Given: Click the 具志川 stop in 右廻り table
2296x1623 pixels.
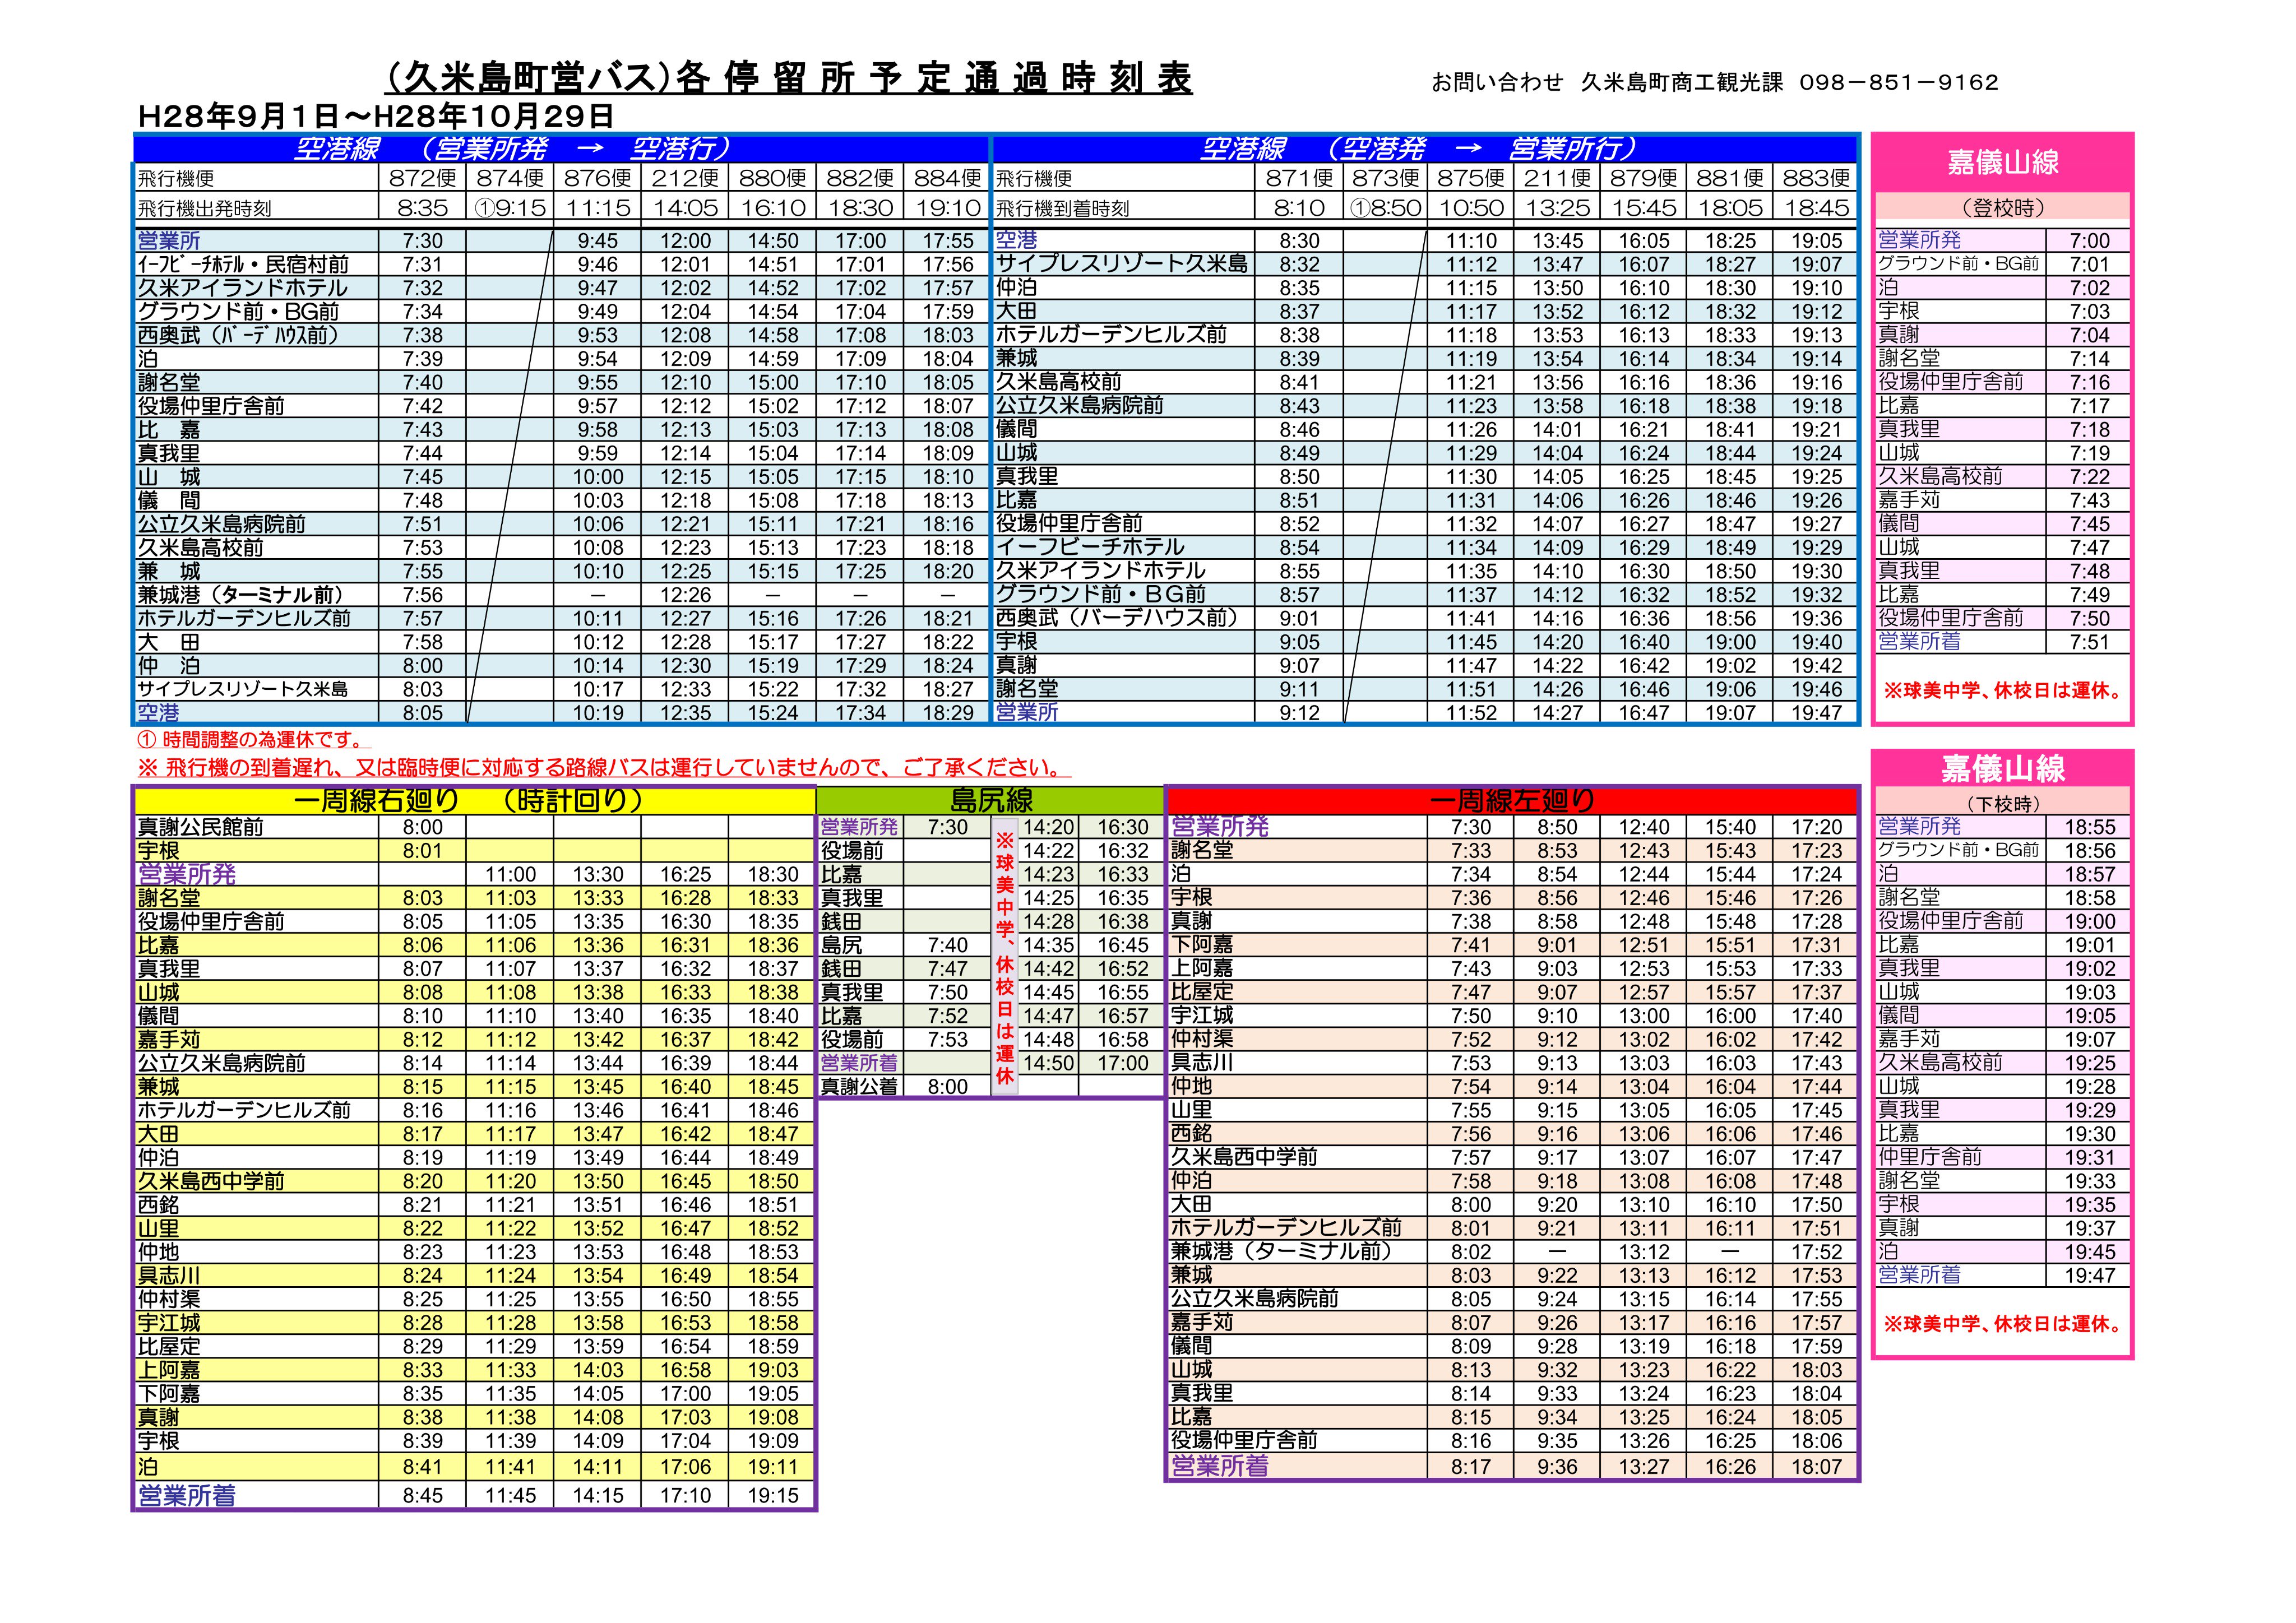Looking at the screenshot, I should [169, 1276].
